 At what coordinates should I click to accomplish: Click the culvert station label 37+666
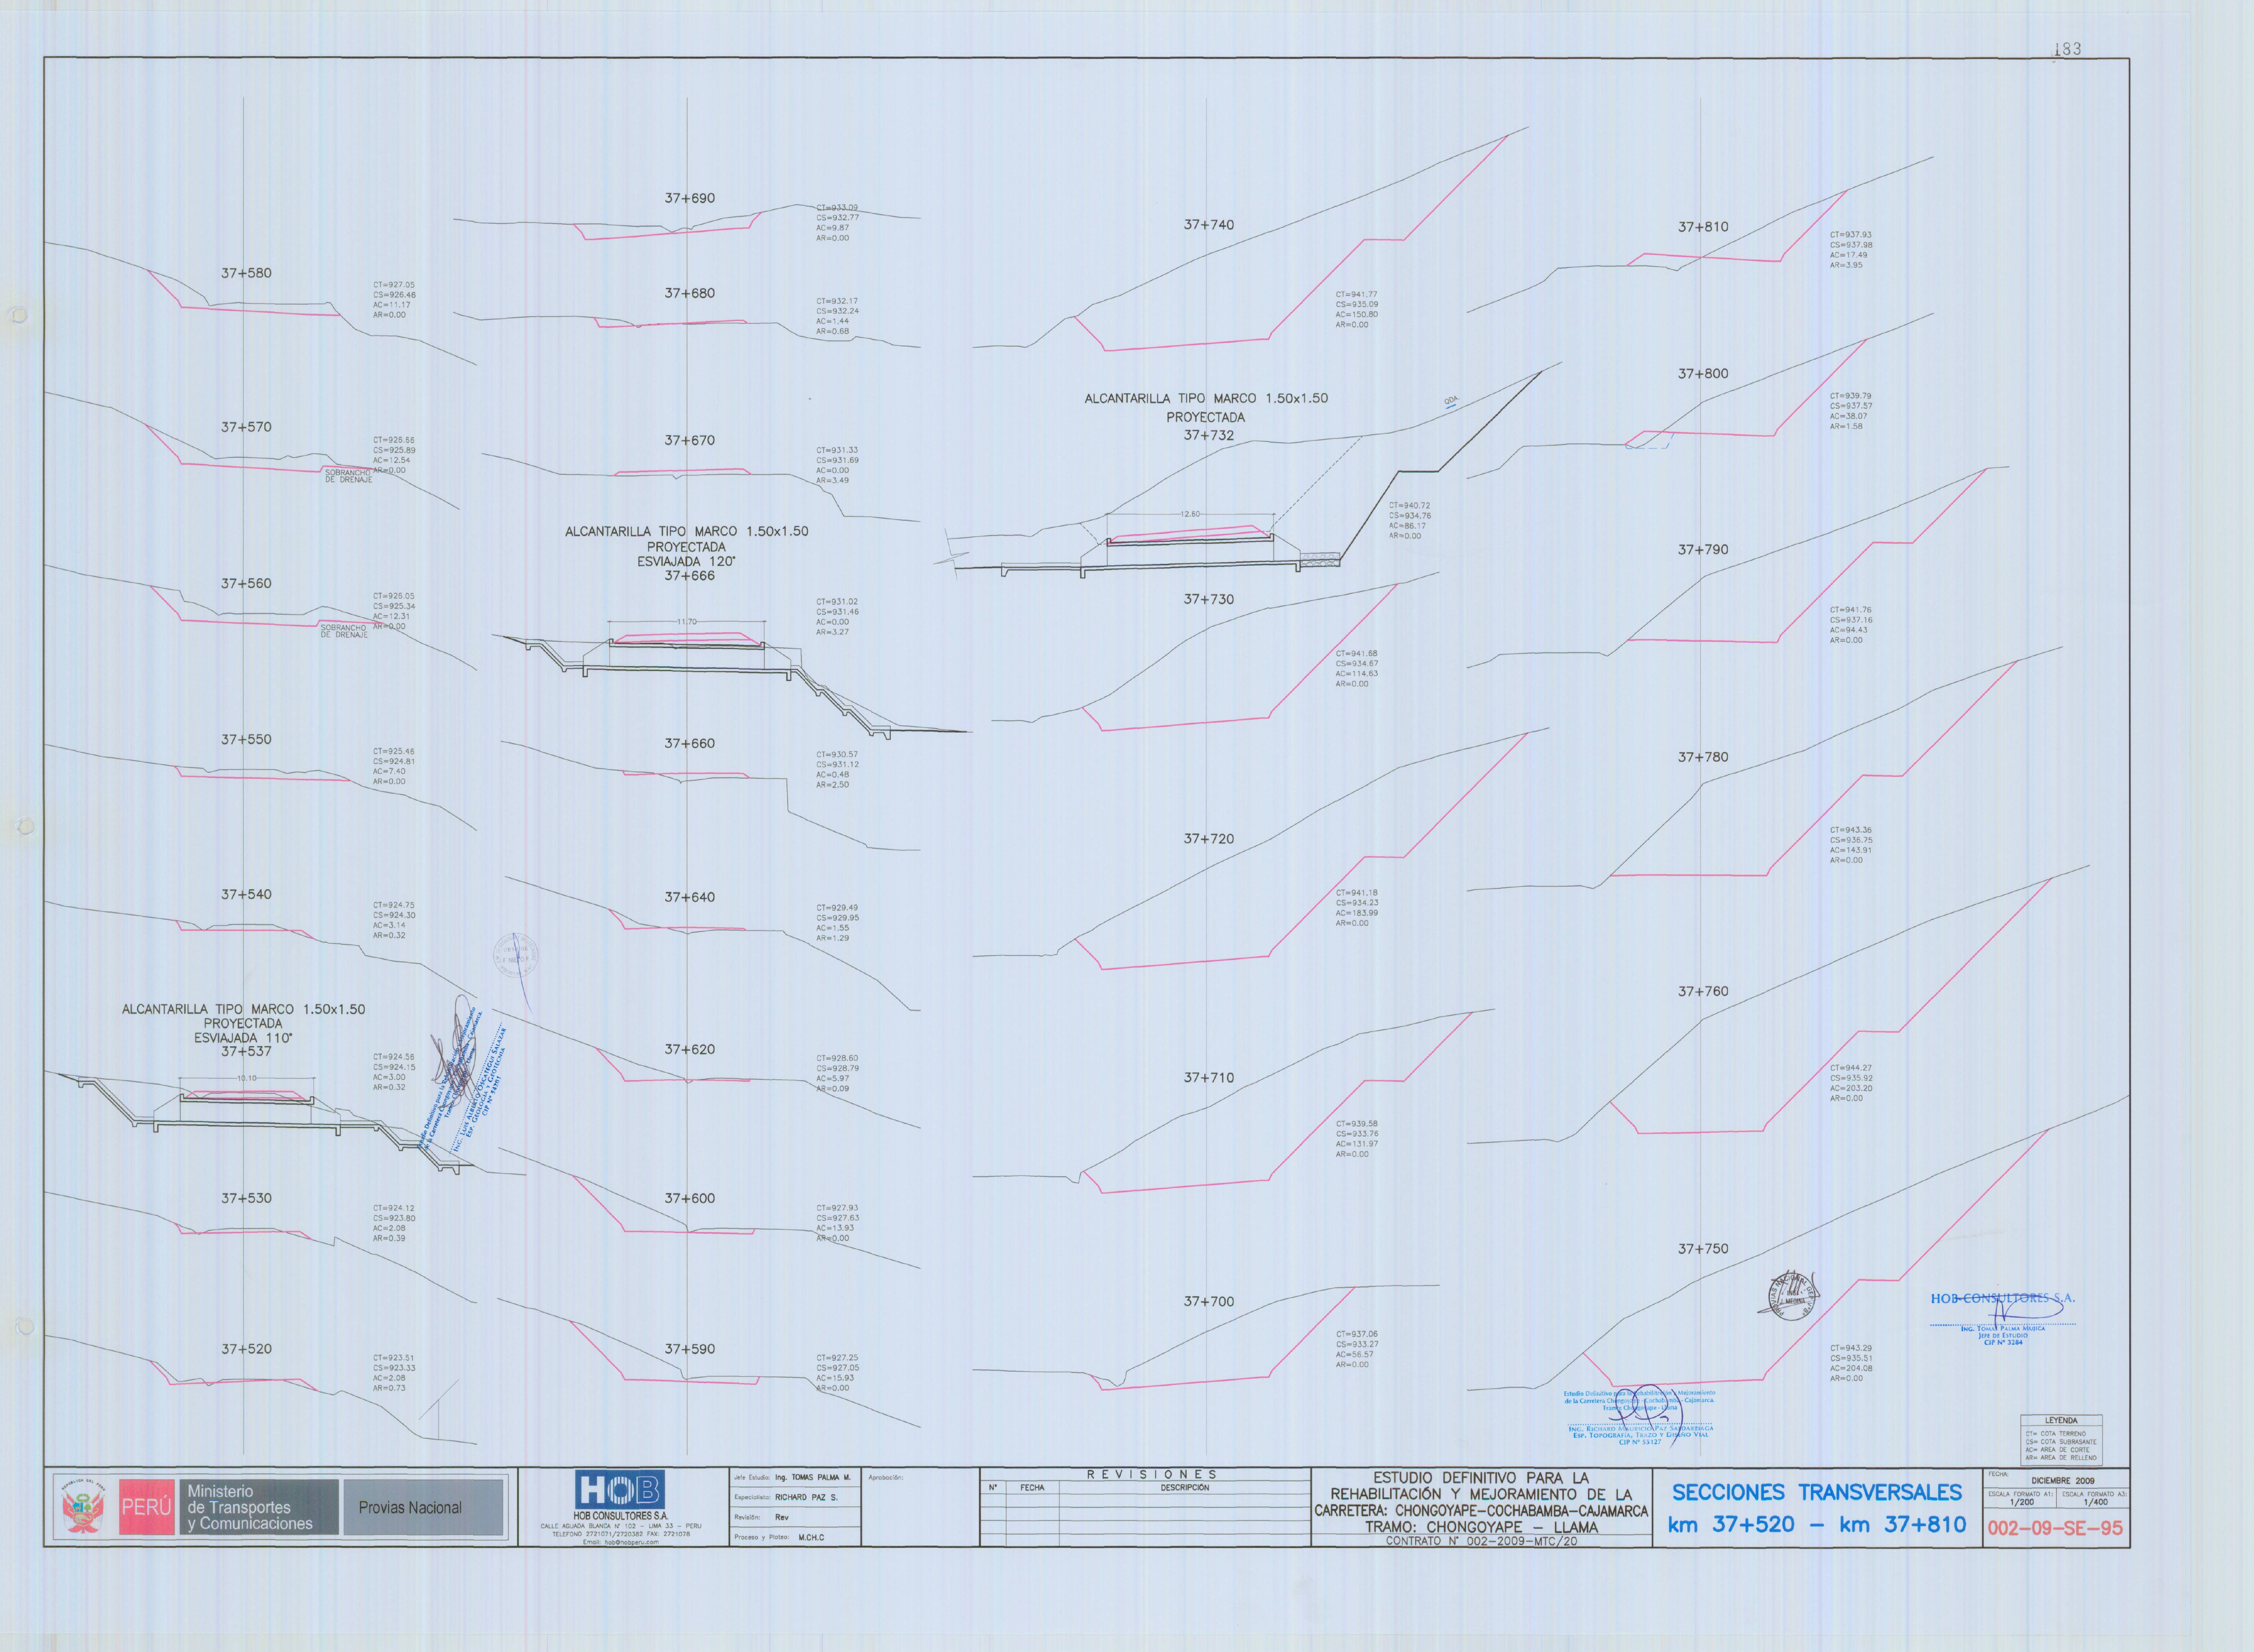pos(690,576)
